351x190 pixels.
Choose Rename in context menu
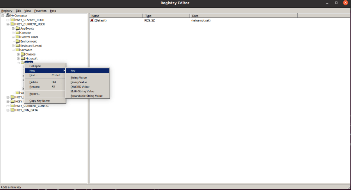tap(45, 87)
